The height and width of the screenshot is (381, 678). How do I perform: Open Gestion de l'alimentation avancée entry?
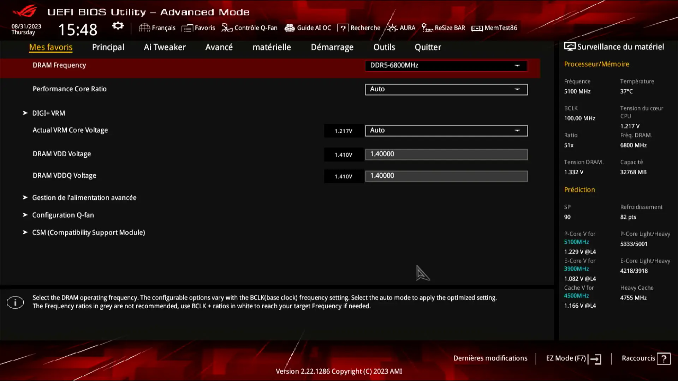(x=84, y=198)
